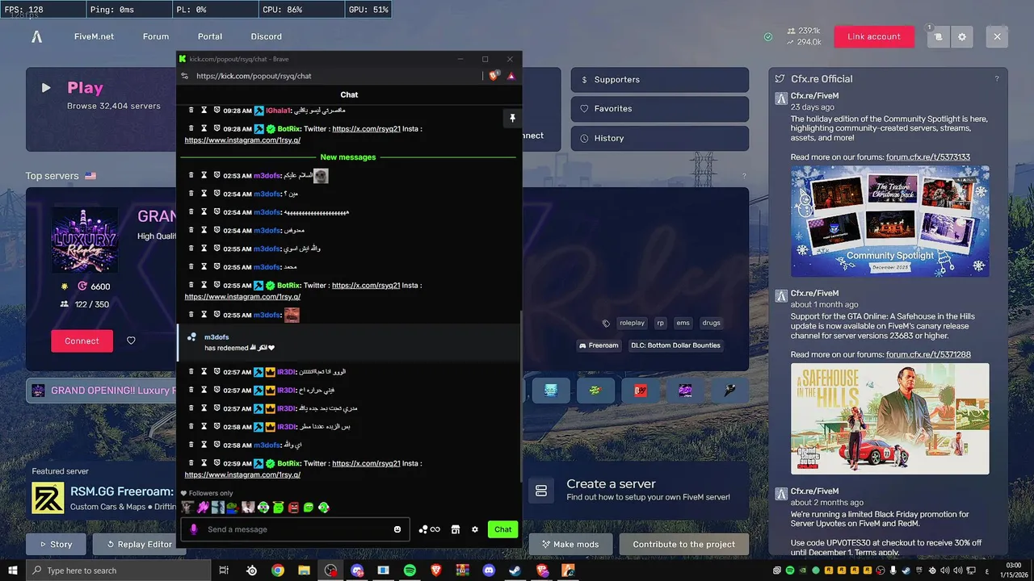Screen dimensions: 1034x581
Task: Open the Community Spotlight image
Action: [x=889, y=221]
